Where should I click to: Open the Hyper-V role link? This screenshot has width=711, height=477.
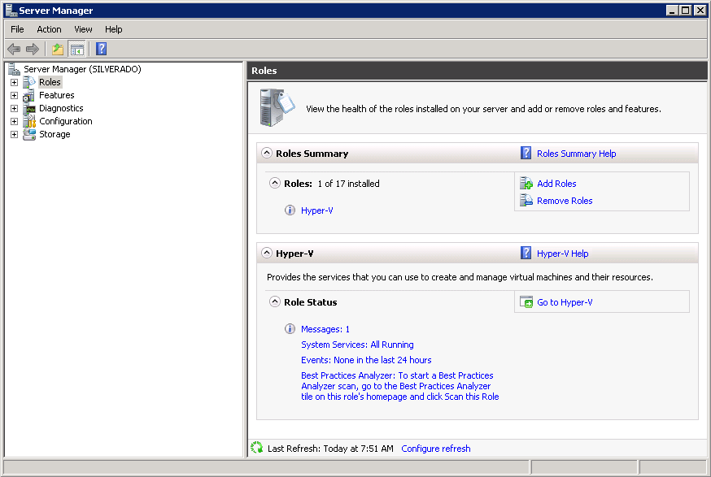point(317,210)
